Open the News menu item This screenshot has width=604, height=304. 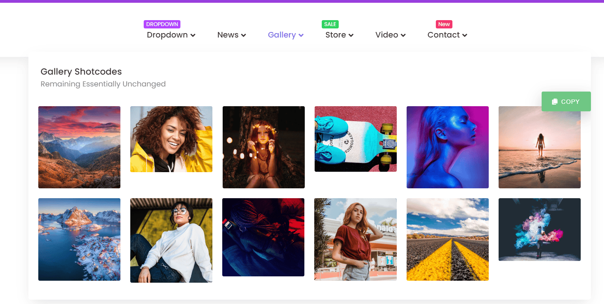click(x=228, y=35)
